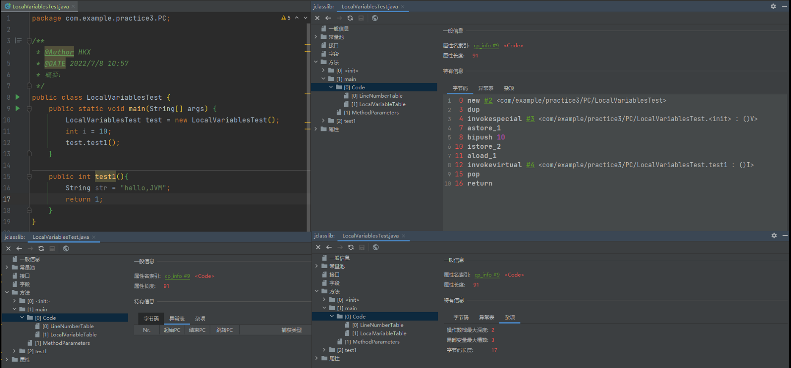Click run gutter icon beside main method
This screenshot has height=368, width=791.
pos(17,109)
